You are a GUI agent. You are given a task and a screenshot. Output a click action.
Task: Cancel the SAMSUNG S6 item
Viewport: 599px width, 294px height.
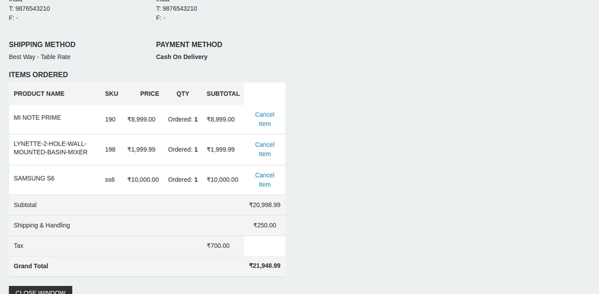[264, 179]
